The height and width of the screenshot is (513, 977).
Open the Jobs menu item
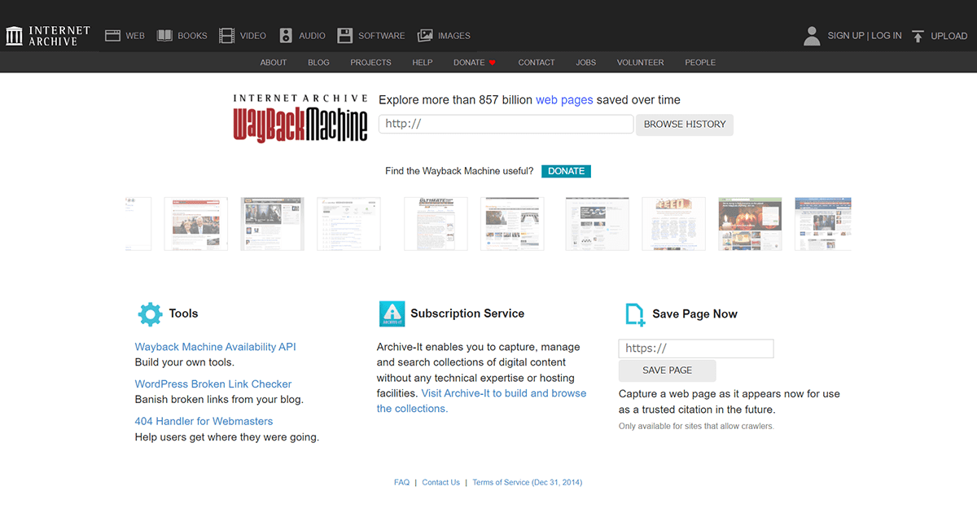(586, 63)
